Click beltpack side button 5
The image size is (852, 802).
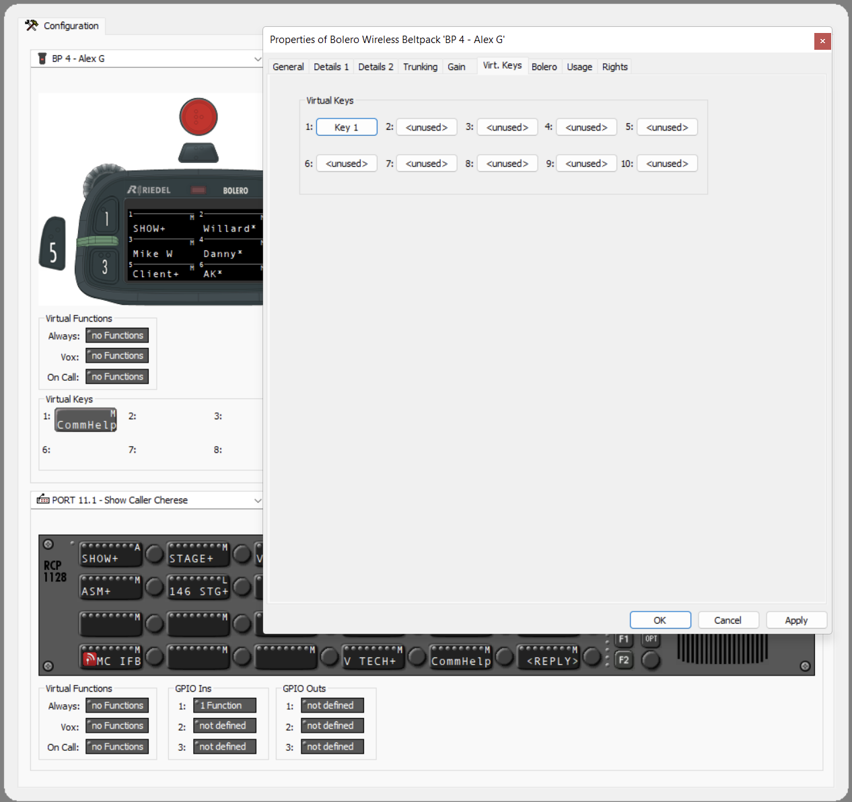click(52, 244)
